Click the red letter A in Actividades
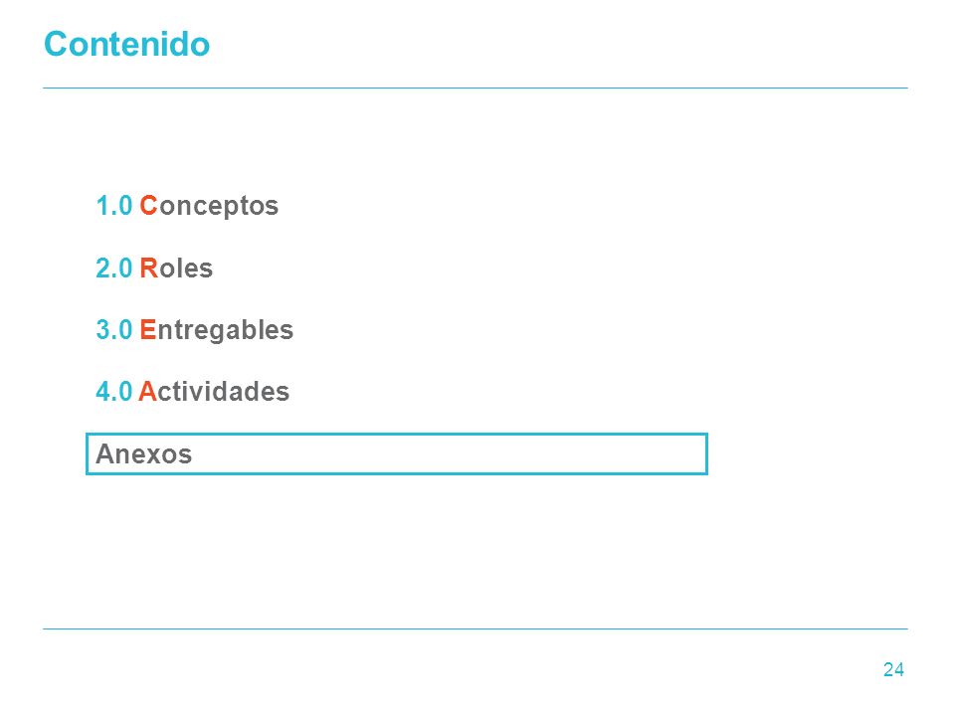Viewport: 955px width, 716px height. click(x=147, y=392)
